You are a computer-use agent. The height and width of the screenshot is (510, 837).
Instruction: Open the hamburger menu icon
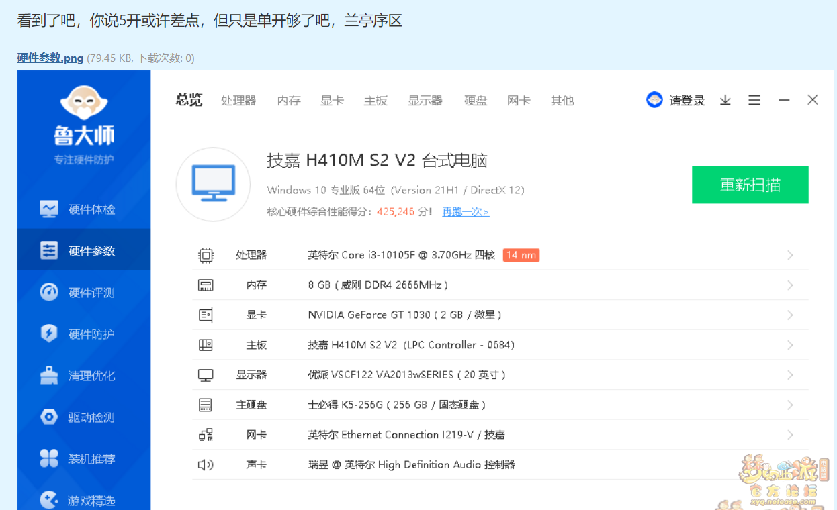(x=754, y=100)
